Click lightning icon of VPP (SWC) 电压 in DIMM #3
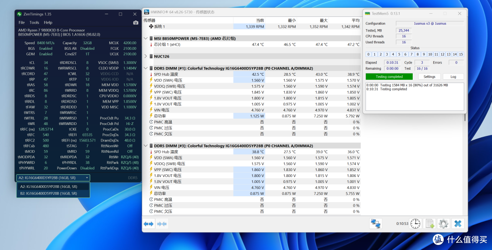Image resolution: width=492 pixels, height=250 pixels. point(151,170)
